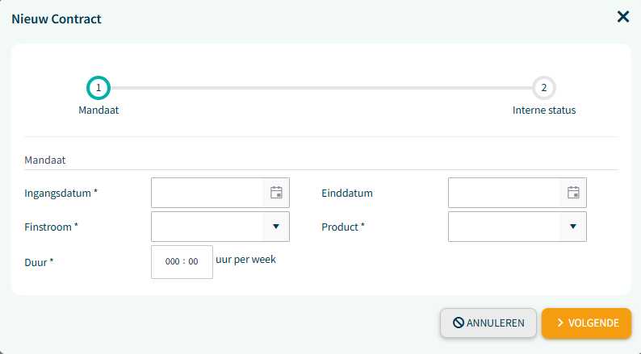This screenshot has height=354, width=641.
Task: Click the progress line between wizard steps
Action: [321, 88]
